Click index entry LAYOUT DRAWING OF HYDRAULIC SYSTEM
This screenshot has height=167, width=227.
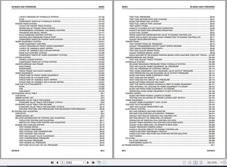[x=39, y=17]
